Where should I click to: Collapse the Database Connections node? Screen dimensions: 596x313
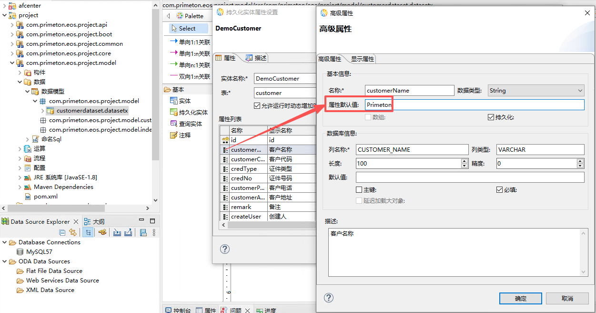(4, 242)
